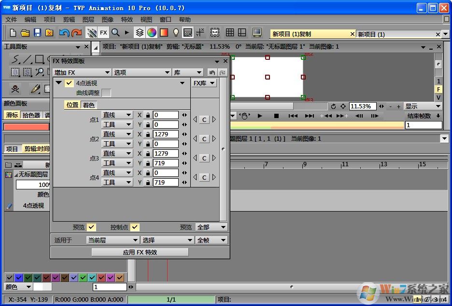Click the stacked layers toolbar icon
452x306 pixels.
click(x=139, y=32)
